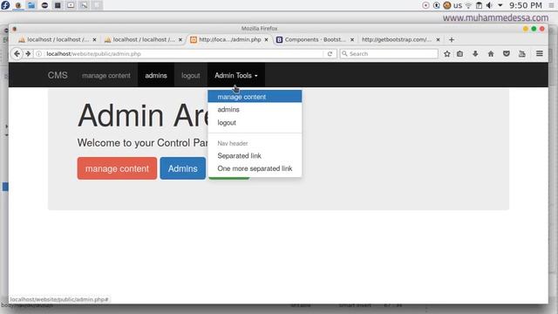Choose 'admins' in the Admin Tools dropdown
The height and width of the screenshot is (314, 558).
coord(255,110)
